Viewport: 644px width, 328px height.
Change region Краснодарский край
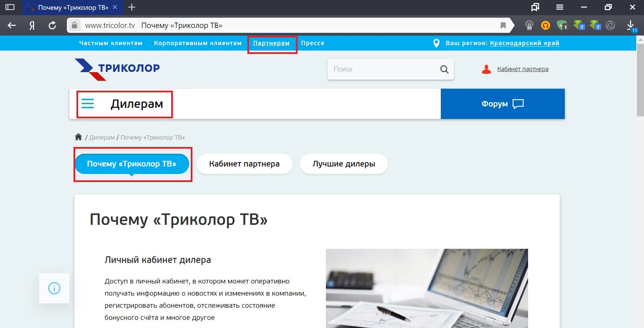(525, 43)
